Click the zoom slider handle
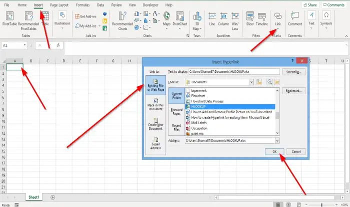The width and height of the screenshot is (350, 207). tap(321, 205)
